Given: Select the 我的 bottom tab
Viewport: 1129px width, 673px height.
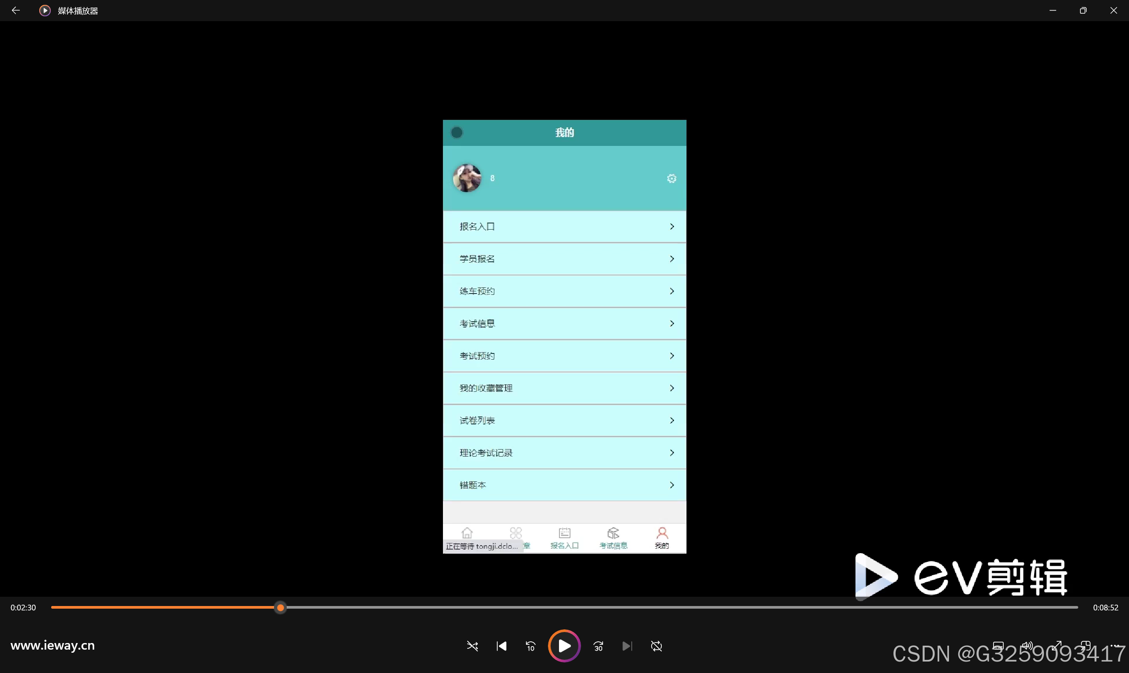Looking at the screenshot, I should tap(662, 538).
